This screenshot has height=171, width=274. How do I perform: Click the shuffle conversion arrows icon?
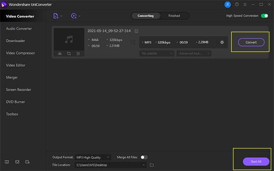click(133, 42)
